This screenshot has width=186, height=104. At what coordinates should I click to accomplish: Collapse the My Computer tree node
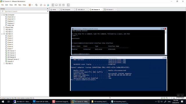coord(2,15)
